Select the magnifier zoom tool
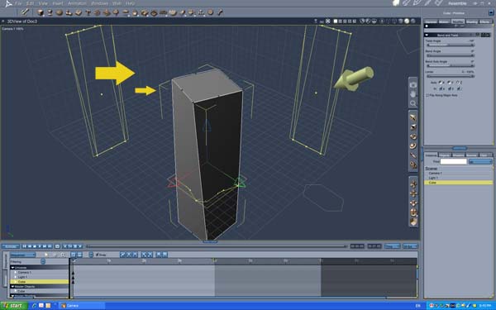The width and height of the screenshot is (496, 310). pos(413,103)
